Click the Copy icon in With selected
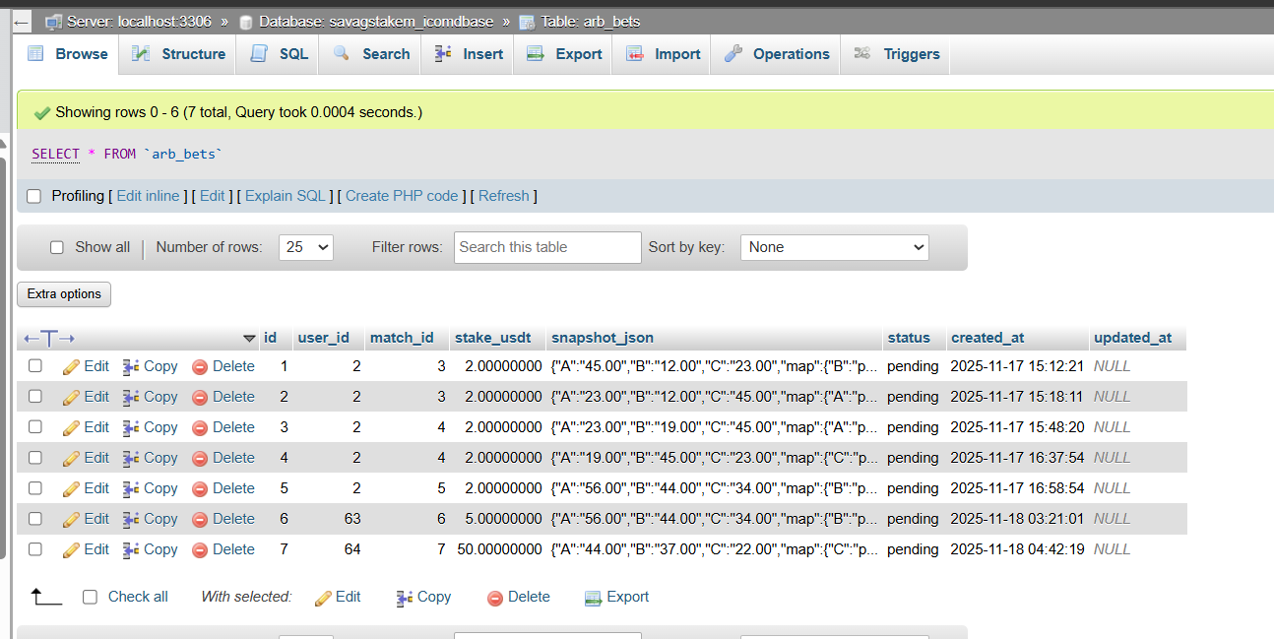This screenshot has width=1274, height=639. [x=404, y=598]
